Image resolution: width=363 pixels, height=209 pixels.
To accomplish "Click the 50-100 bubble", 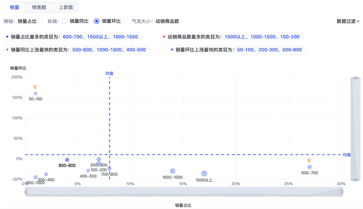I will click(x=35, y=93).
